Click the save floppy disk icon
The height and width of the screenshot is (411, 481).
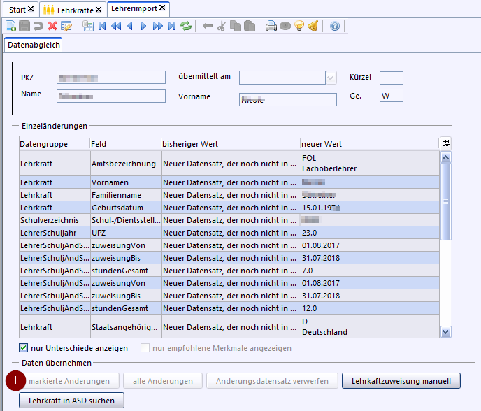coord(24,26)
